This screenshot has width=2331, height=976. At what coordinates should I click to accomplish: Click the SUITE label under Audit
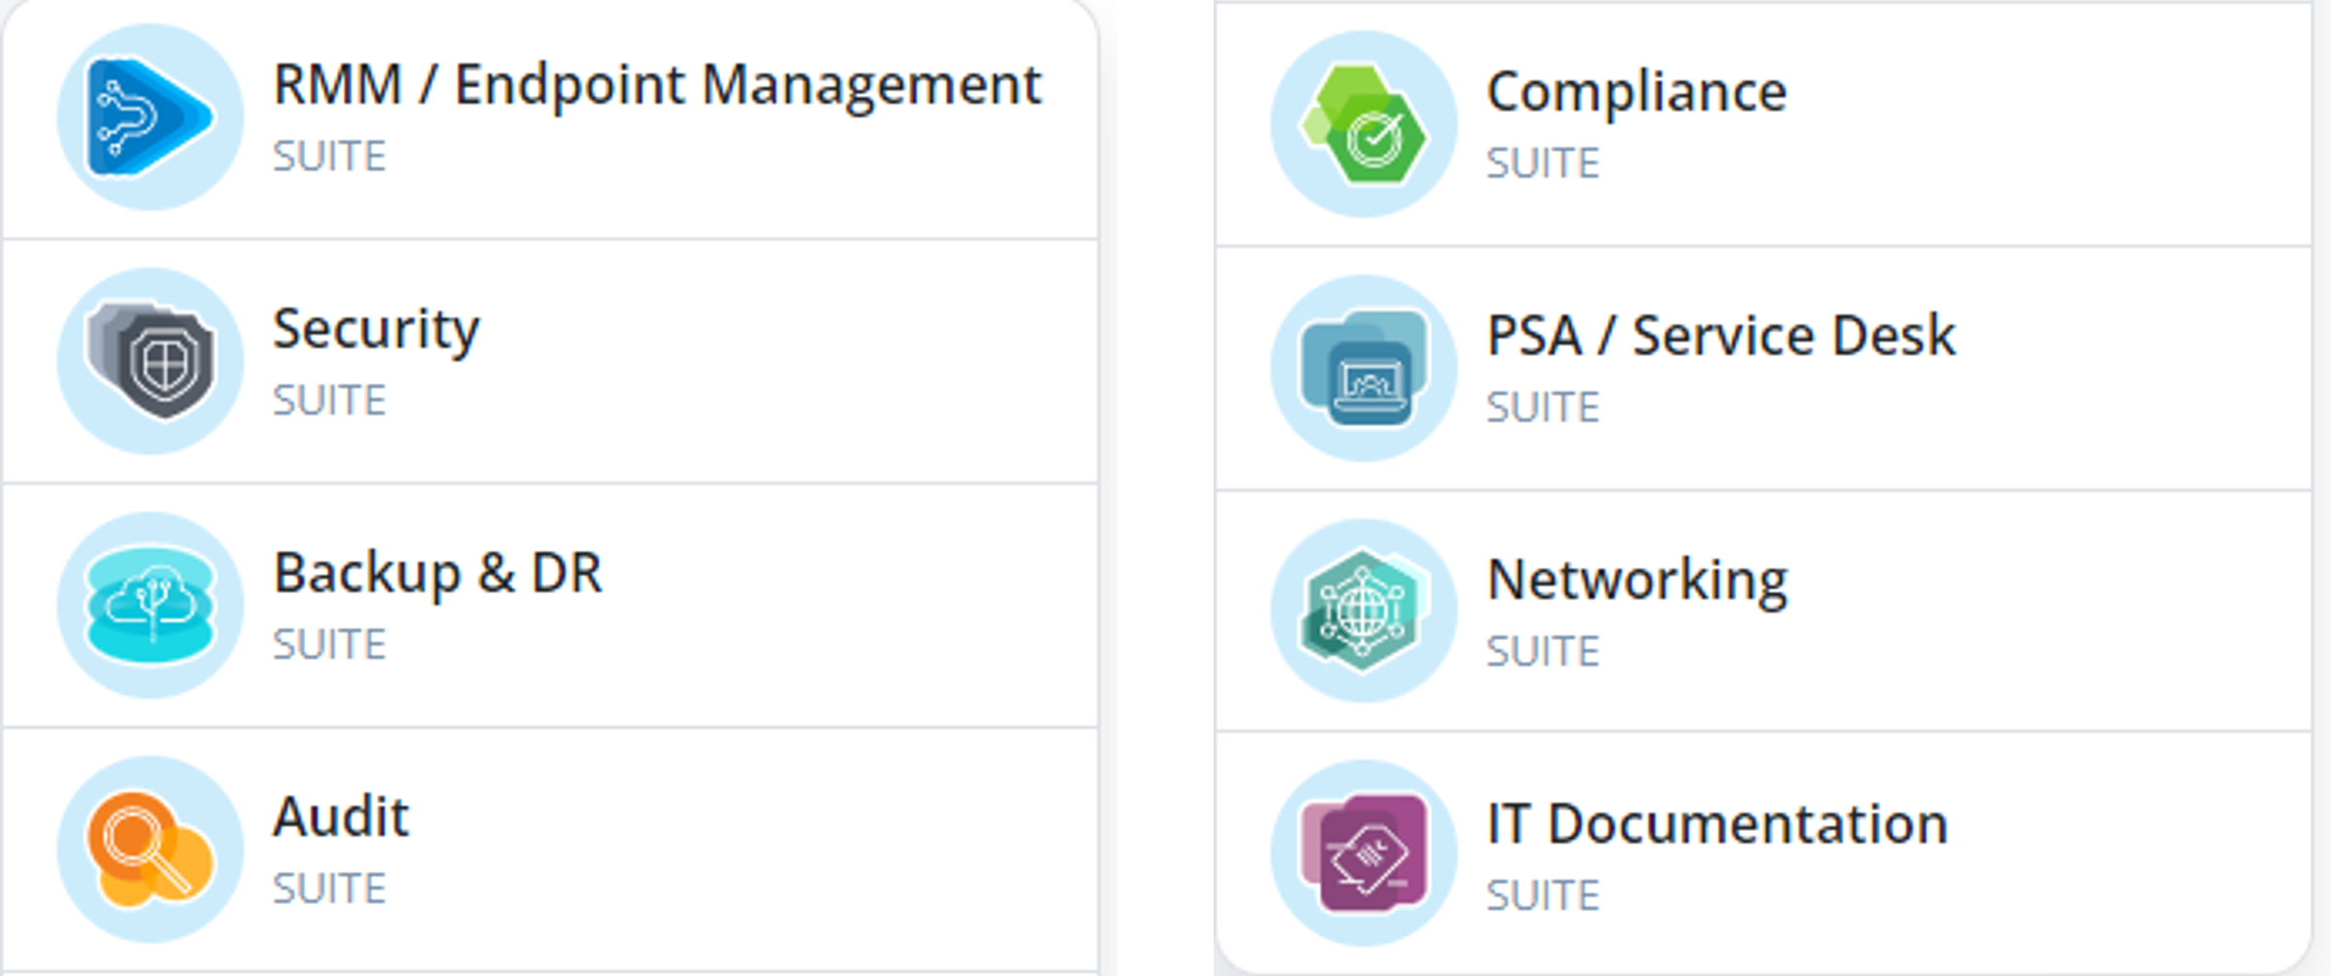pos(329,888)
